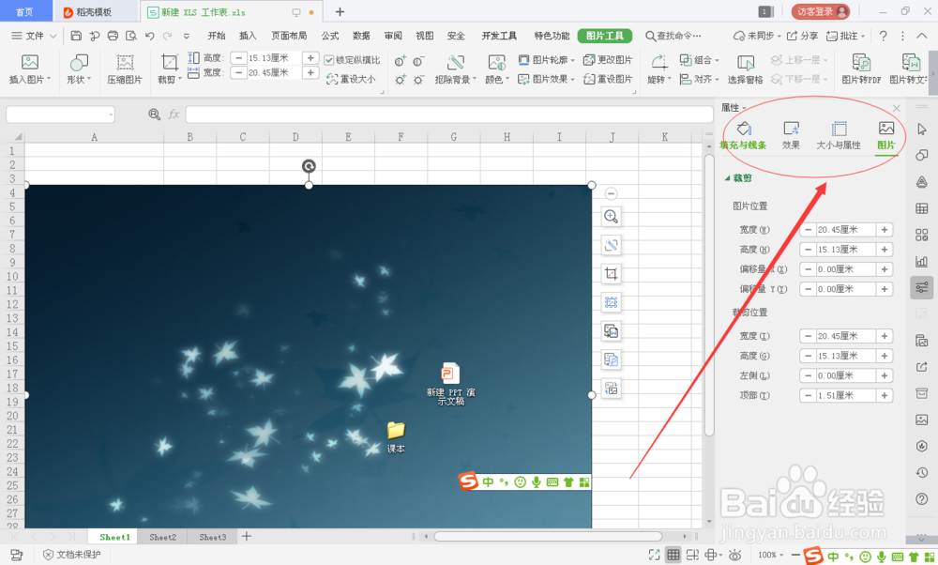
Task: Click the vertical scrollbar of the sheet
Action: pyautogui.click(x=709, y=296)
